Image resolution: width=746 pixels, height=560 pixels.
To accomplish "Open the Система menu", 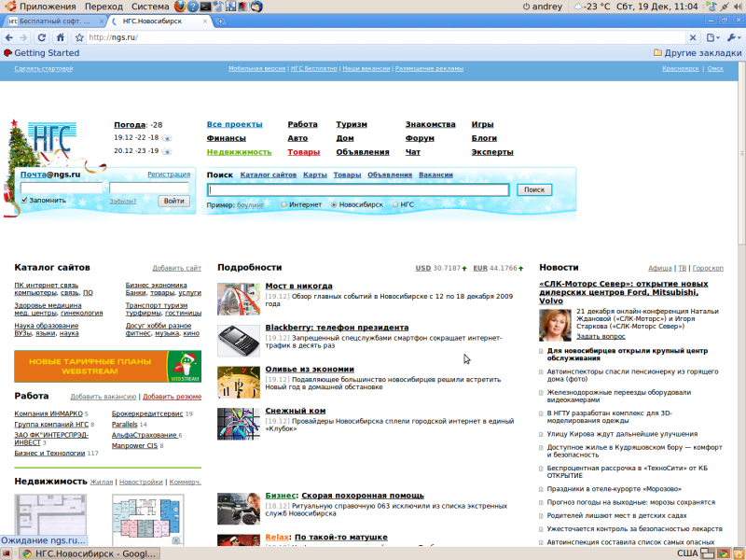I will (149, 7).
